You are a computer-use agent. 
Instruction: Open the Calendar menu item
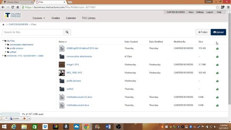(71, 18)
